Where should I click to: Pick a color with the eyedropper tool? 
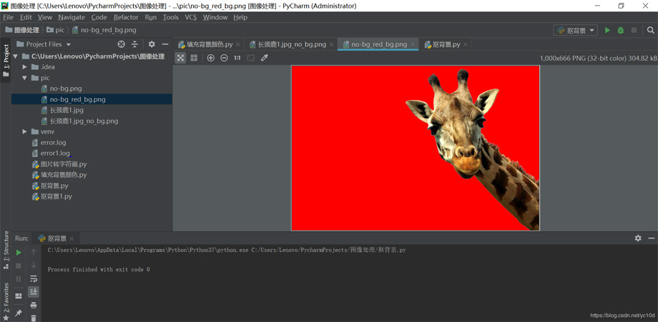pos(265,58)
